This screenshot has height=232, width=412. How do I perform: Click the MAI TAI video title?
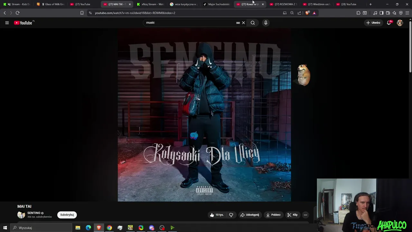click(24, 206)
